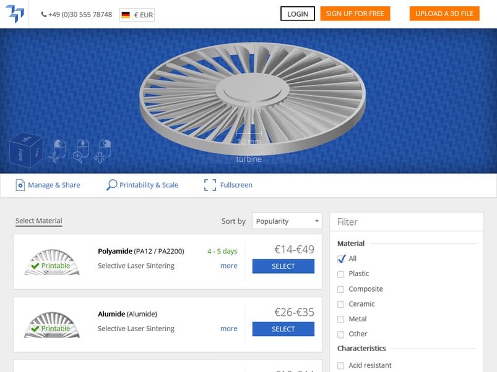
Task: Click UPLOAD A 3D FILE button
Action: click(x=444, y=14)
